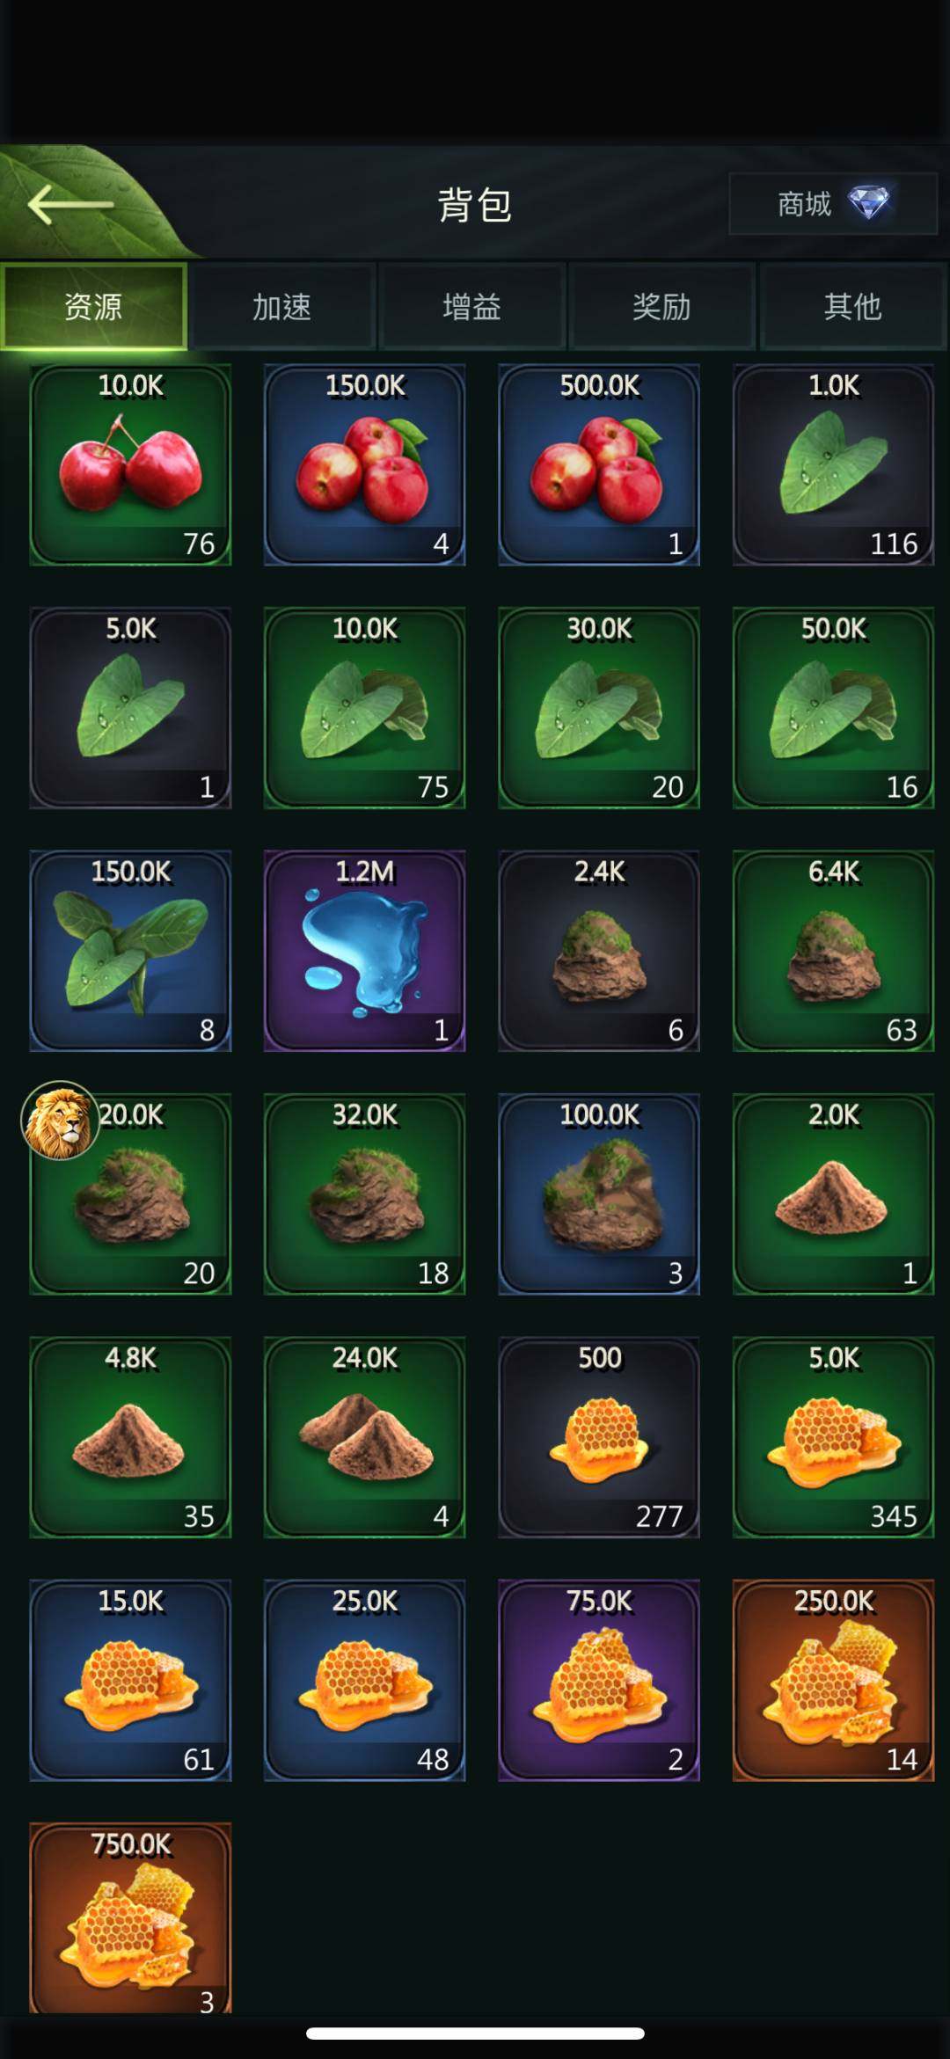Choose the 500 honeycomb item

[x=599, y=1437]
